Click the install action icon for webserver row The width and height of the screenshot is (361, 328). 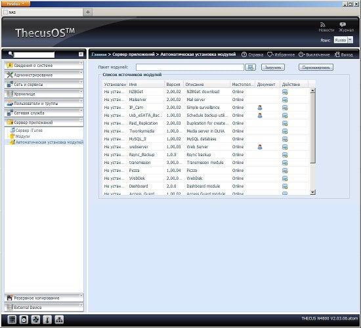(x=285, y=147)
